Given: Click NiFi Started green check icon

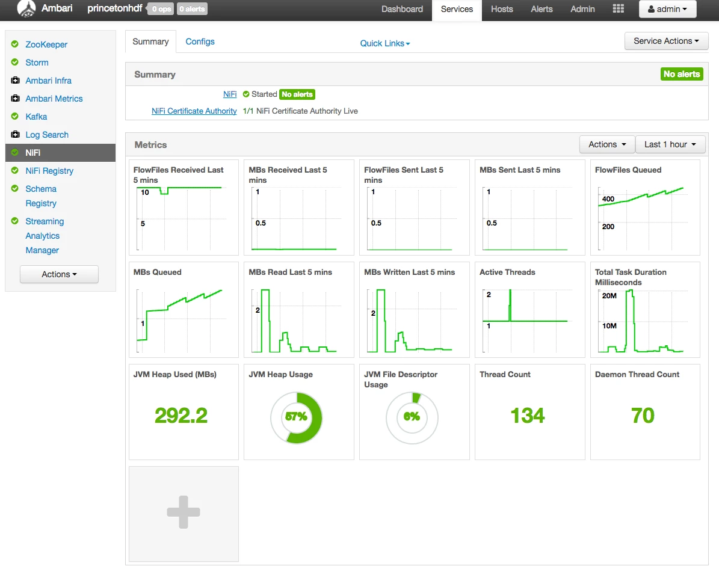Looking at the screenshot, I should click(246, 94).
